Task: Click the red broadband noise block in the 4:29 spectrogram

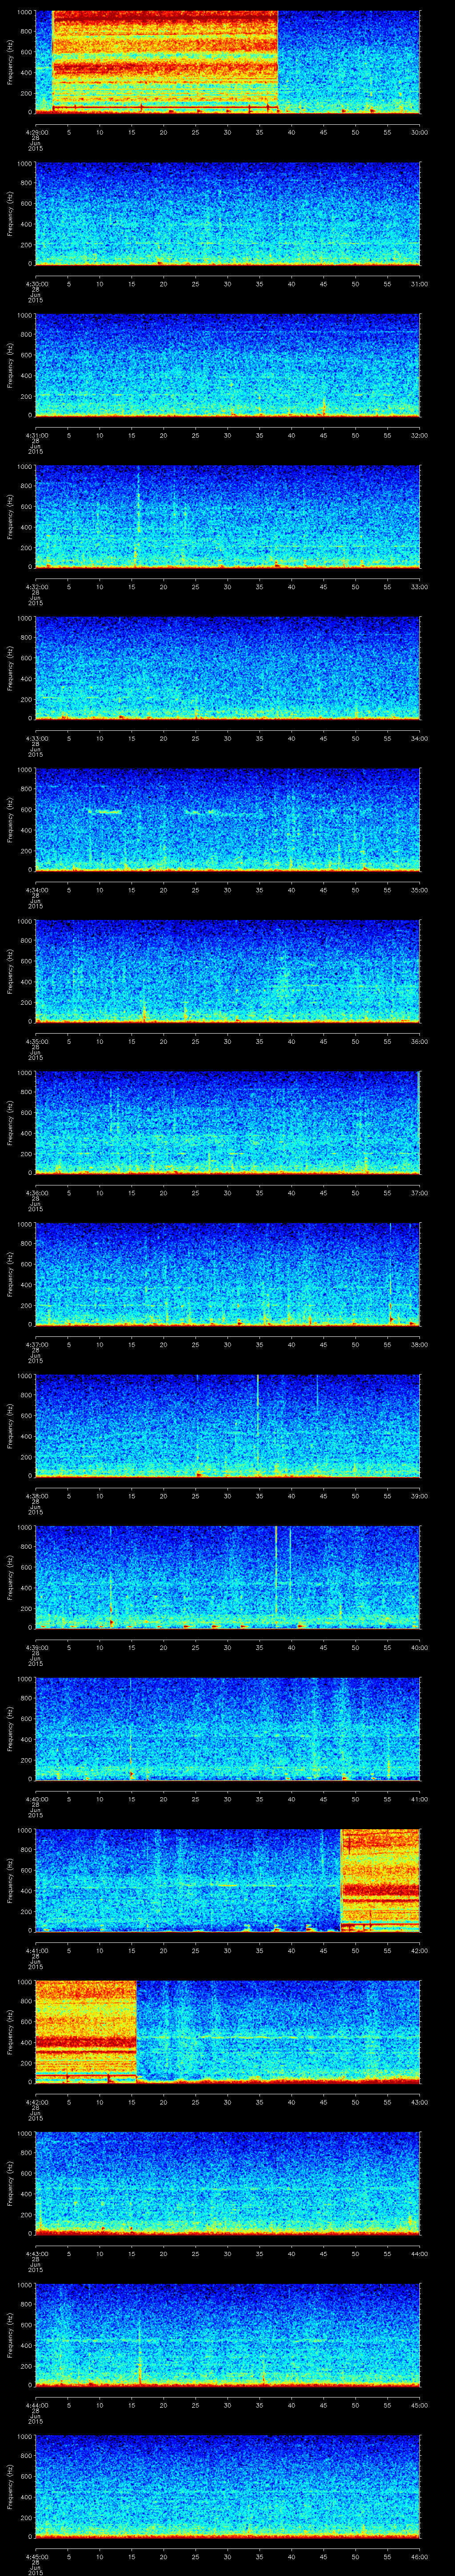Action: click(x=164, y=62)
